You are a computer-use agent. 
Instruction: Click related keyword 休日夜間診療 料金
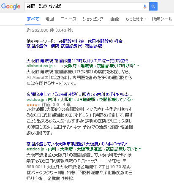click(105, 41)
